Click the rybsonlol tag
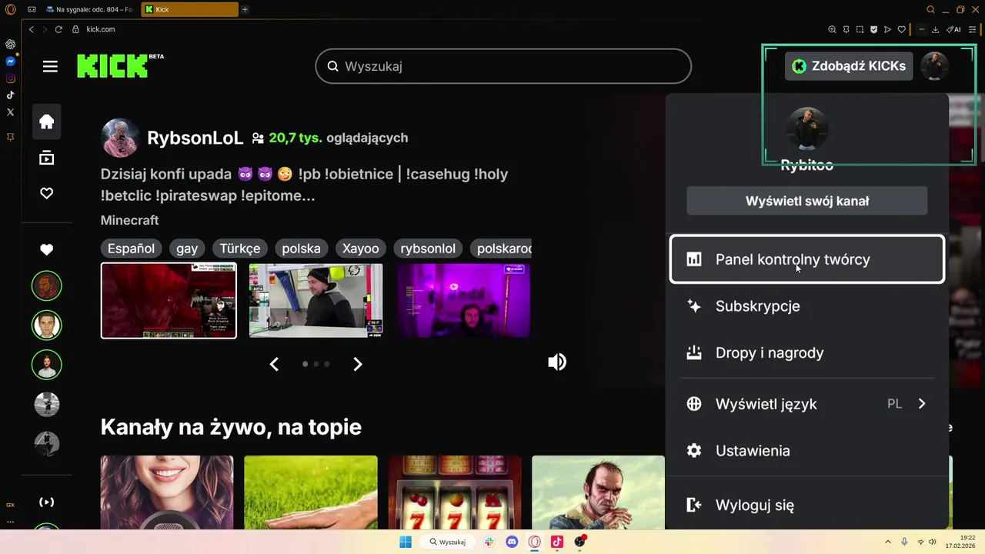This screenshot has height=554, width=985. pyautogui.click(x=428, y=249)
